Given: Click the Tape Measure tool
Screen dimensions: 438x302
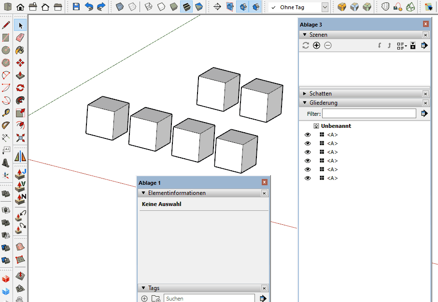Looking at the screenshot, I should 6,113.
